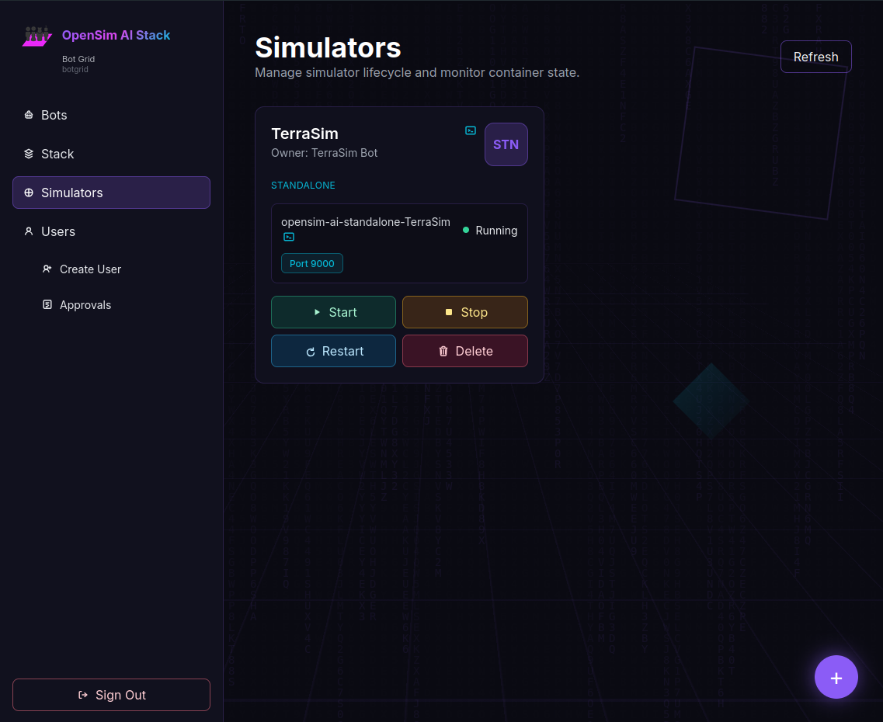Screen dimensions: 883x722
Task: Delete the TerraSim simulator
Action: pos(464,351)
